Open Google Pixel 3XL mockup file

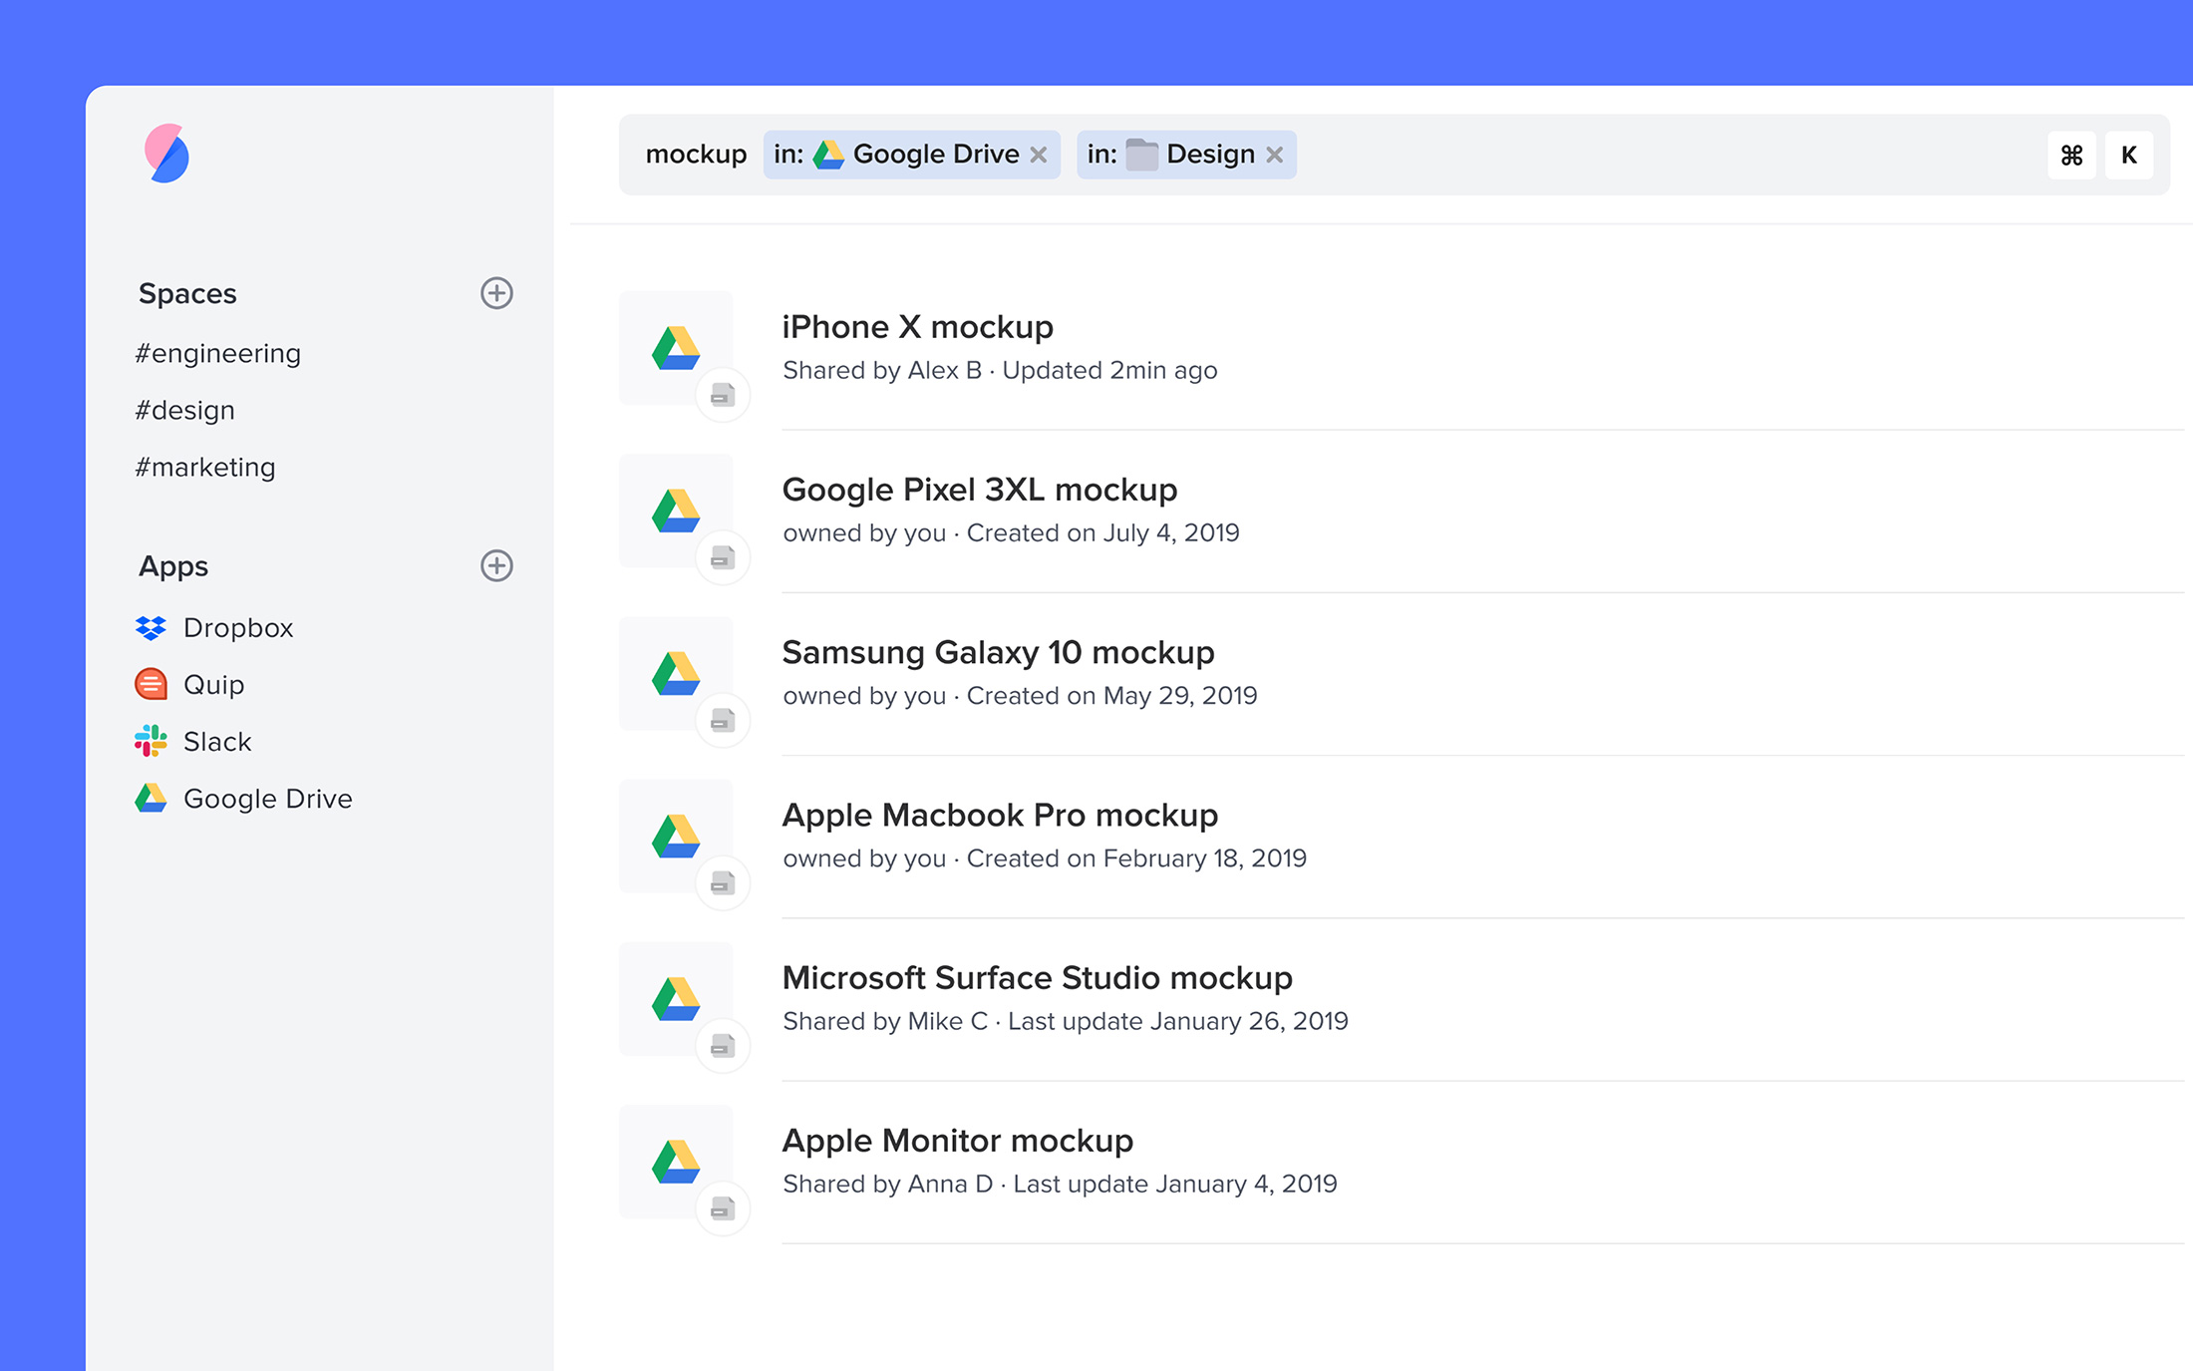(x=979, y=490)
